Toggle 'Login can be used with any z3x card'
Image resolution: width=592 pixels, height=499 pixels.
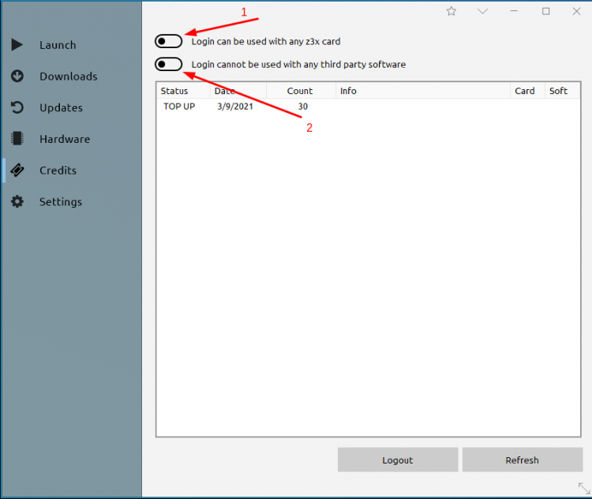click(x=168, y=41)
